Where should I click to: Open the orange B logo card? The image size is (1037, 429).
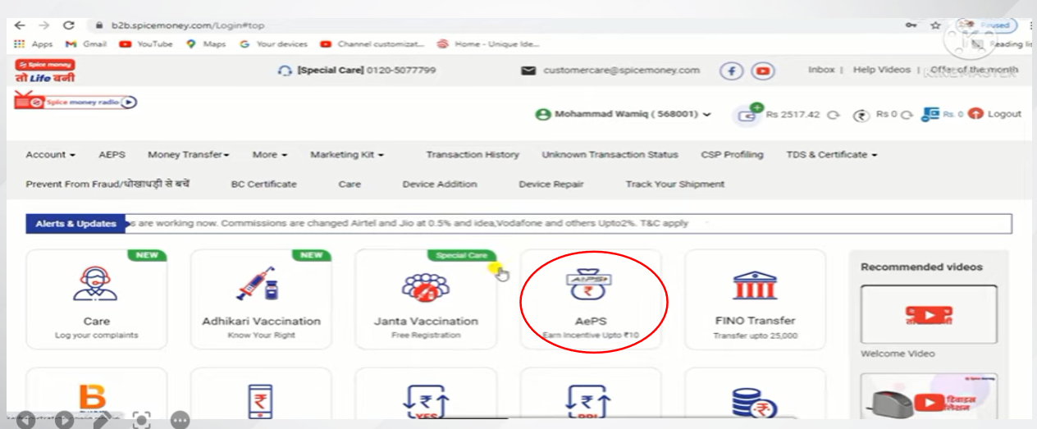96,393
